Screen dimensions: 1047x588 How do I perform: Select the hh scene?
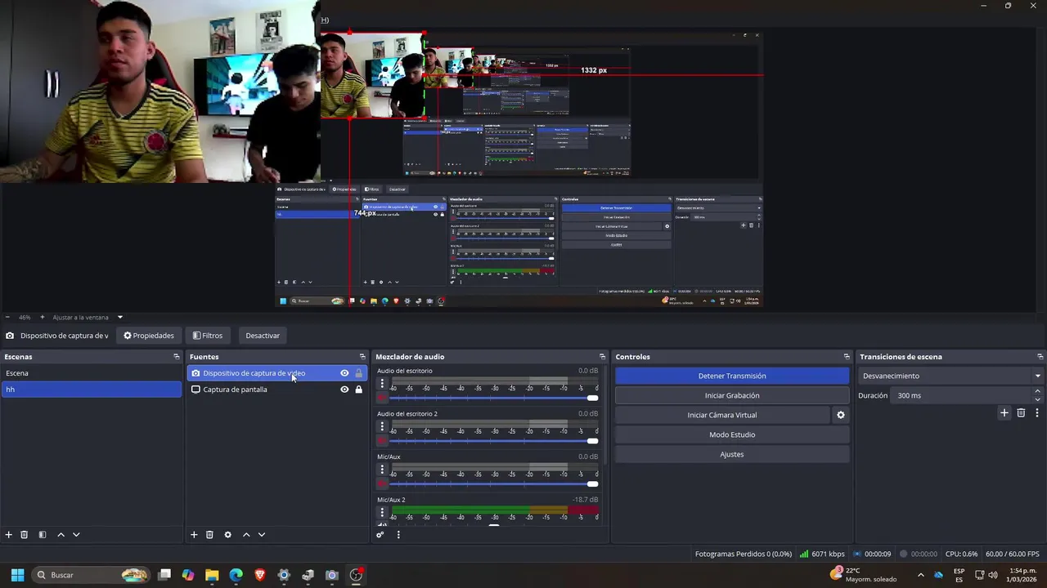tap(92, 390)
